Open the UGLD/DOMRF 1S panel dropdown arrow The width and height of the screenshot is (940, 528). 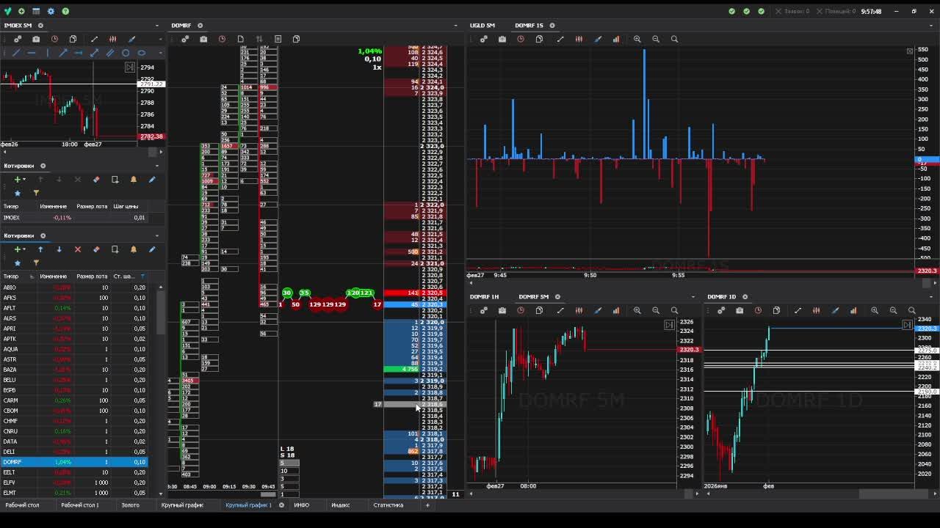(x=931, y=26)
